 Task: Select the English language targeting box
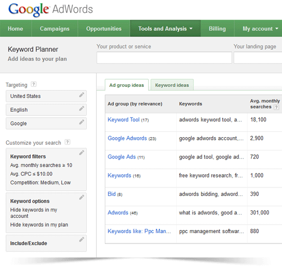tap(46, 110)
